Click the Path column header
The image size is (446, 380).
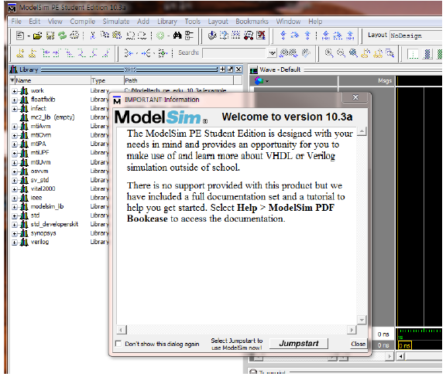coord(179,80)
